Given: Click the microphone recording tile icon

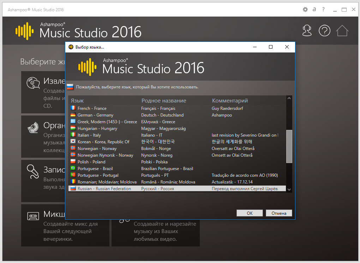Looking at the screenshot, I should (x=34, y=171).
